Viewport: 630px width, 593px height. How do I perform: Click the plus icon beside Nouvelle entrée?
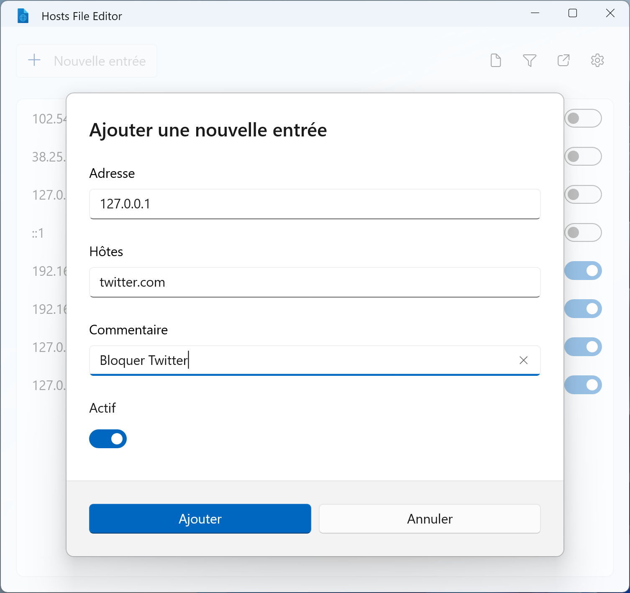(34, 60)
